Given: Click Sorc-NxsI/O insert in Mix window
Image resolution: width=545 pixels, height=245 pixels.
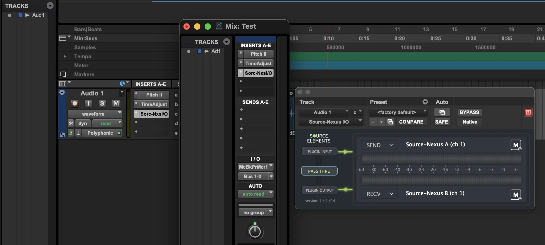Looking at the screenshot, I should click(258, 73).
